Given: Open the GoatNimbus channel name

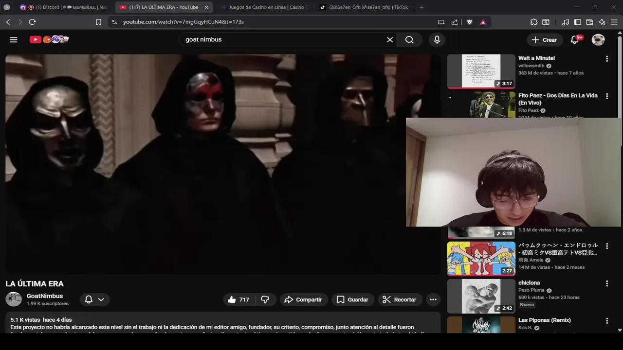Looking at the screenshot, I should pos(45,296).
